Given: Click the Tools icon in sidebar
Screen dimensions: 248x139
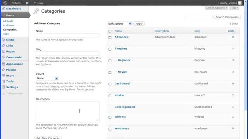Looking at the screenshot, I should click(x=3, y=81).
